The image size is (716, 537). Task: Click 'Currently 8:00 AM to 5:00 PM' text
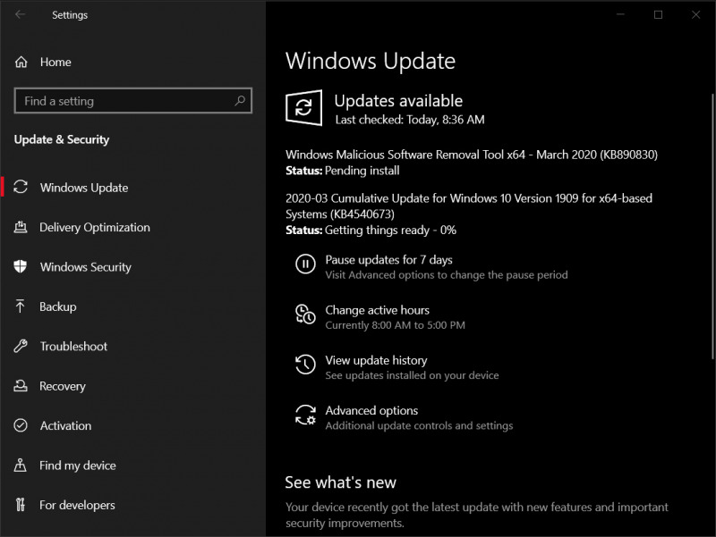pyautogui.click(x=395, y=325)
